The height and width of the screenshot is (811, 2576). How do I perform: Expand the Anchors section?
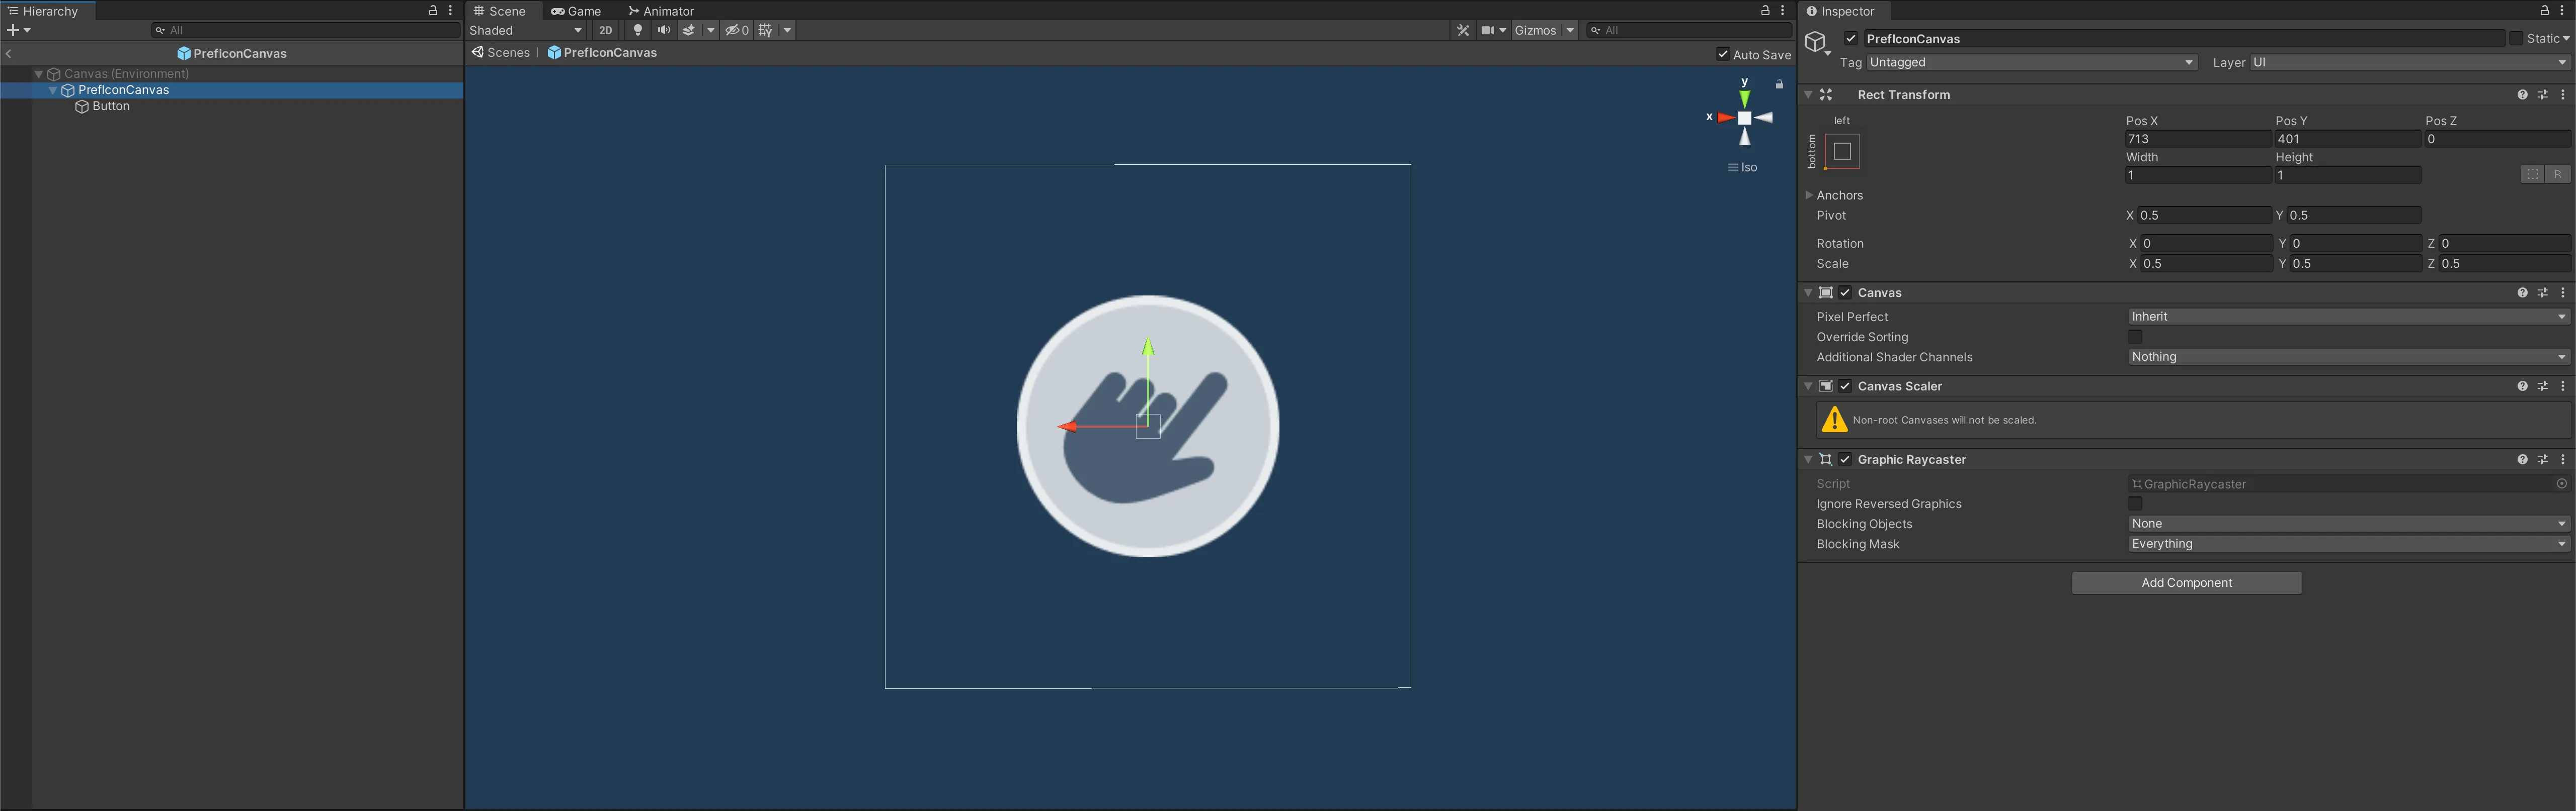click(1809, 195)
